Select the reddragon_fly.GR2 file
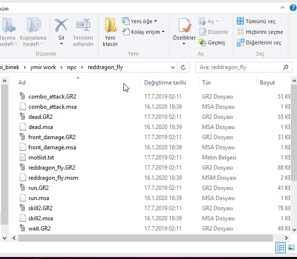The height and width of the screenshot is (259, 297). (52, 168)
